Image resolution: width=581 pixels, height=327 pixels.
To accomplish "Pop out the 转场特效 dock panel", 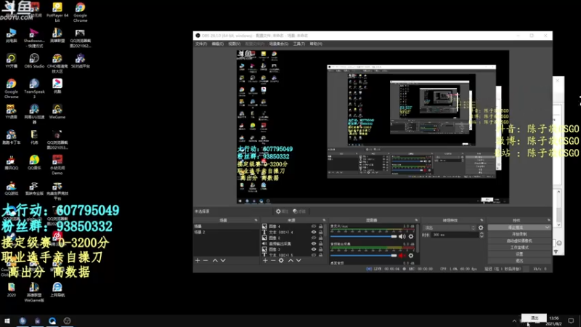I will (482, 220).
